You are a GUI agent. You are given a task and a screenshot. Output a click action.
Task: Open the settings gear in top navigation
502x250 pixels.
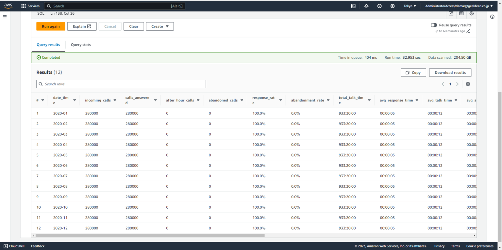(x=393, y=6)
